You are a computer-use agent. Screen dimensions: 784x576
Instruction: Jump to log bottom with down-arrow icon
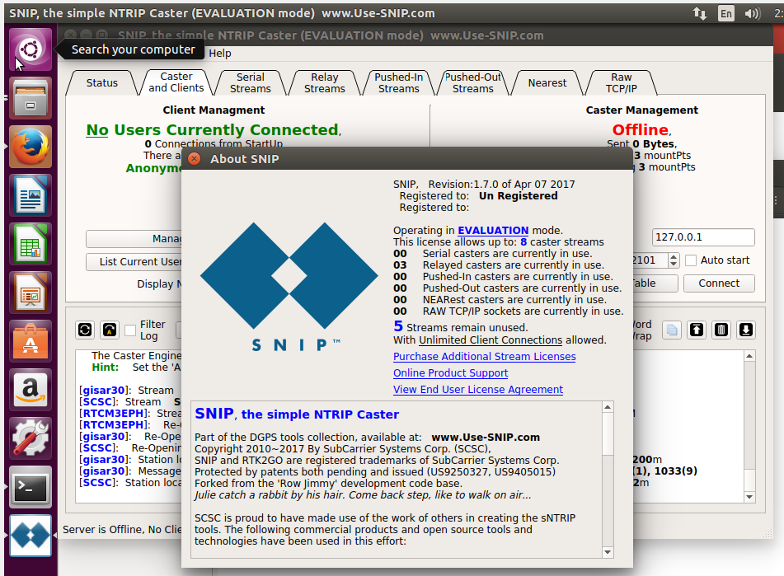(x=745, y=330)
